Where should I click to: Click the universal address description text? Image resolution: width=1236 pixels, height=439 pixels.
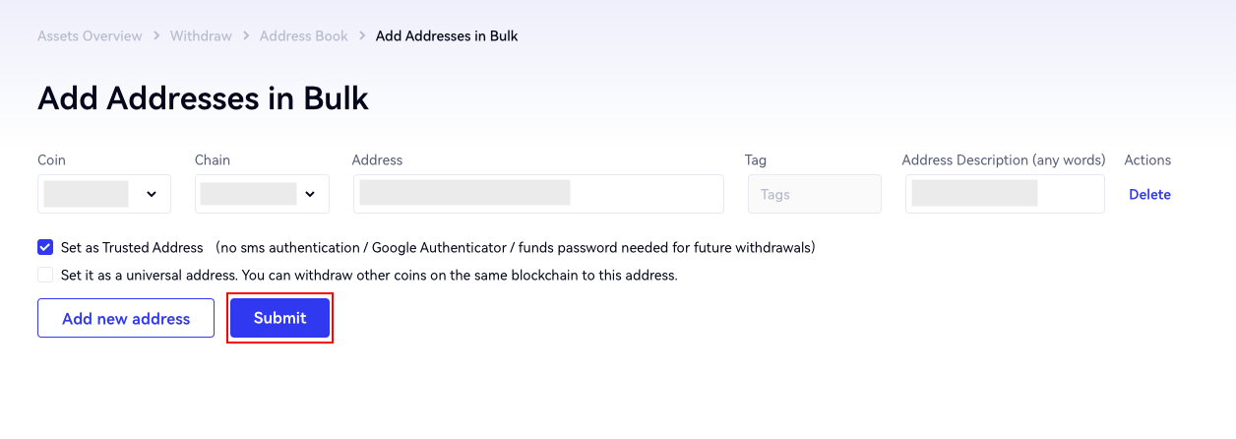[x=369, y=276]
